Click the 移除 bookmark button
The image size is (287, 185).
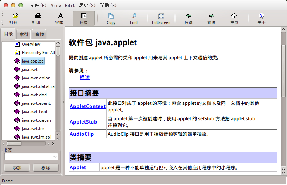(x=46, y=167)
